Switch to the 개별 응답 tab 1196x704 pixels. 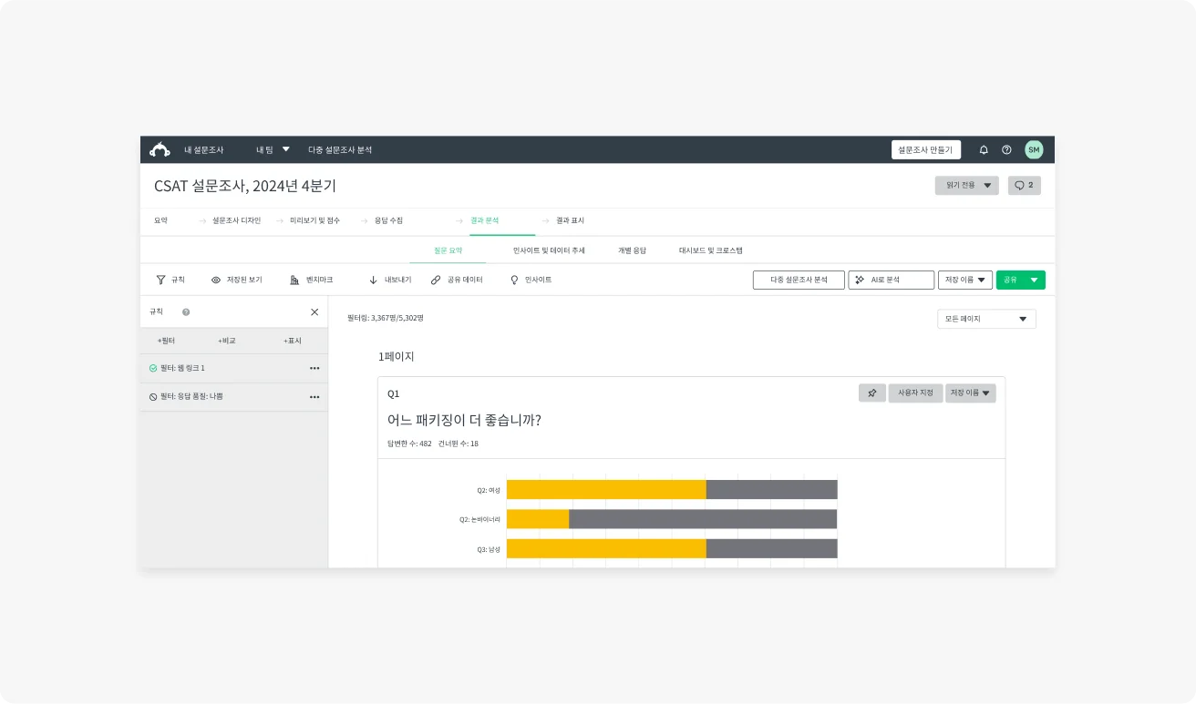(632, 250)
